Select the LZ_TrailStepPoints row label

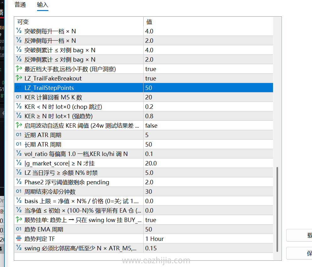(49, 88)
